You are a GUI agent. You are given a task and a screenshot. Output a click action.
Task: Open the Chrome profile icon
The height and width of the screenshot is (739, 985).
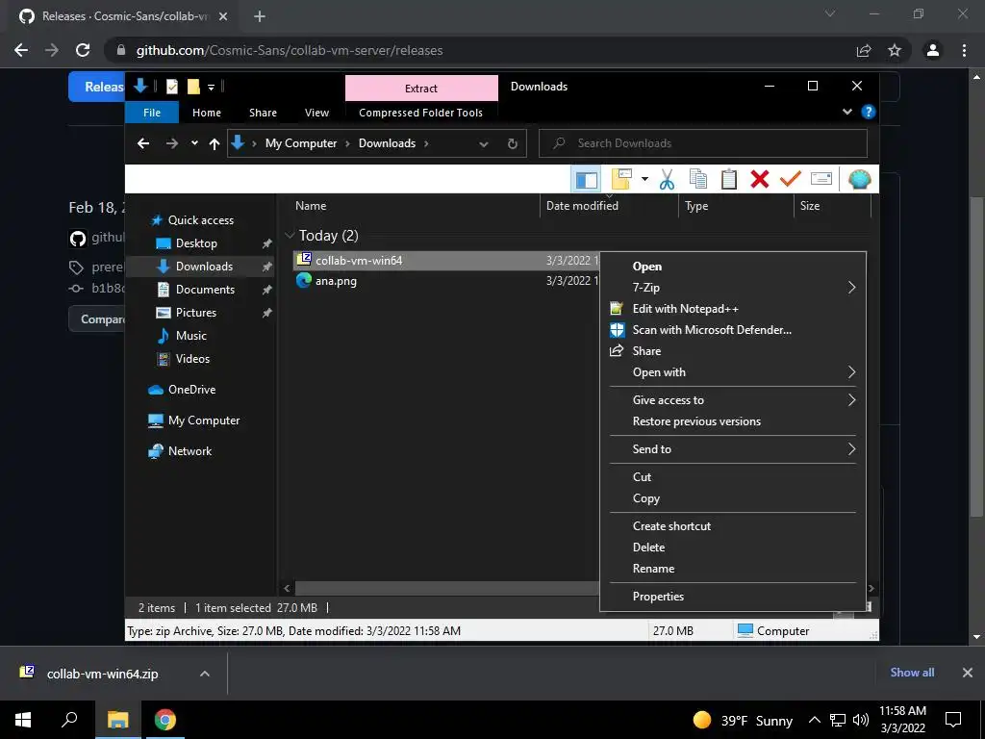pos(933,50)
